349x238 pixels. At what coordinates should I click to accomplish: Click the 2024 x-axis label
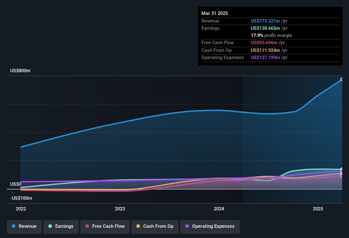pos(219,209)
